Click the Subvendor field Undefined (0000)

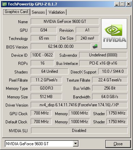[103, 55]
